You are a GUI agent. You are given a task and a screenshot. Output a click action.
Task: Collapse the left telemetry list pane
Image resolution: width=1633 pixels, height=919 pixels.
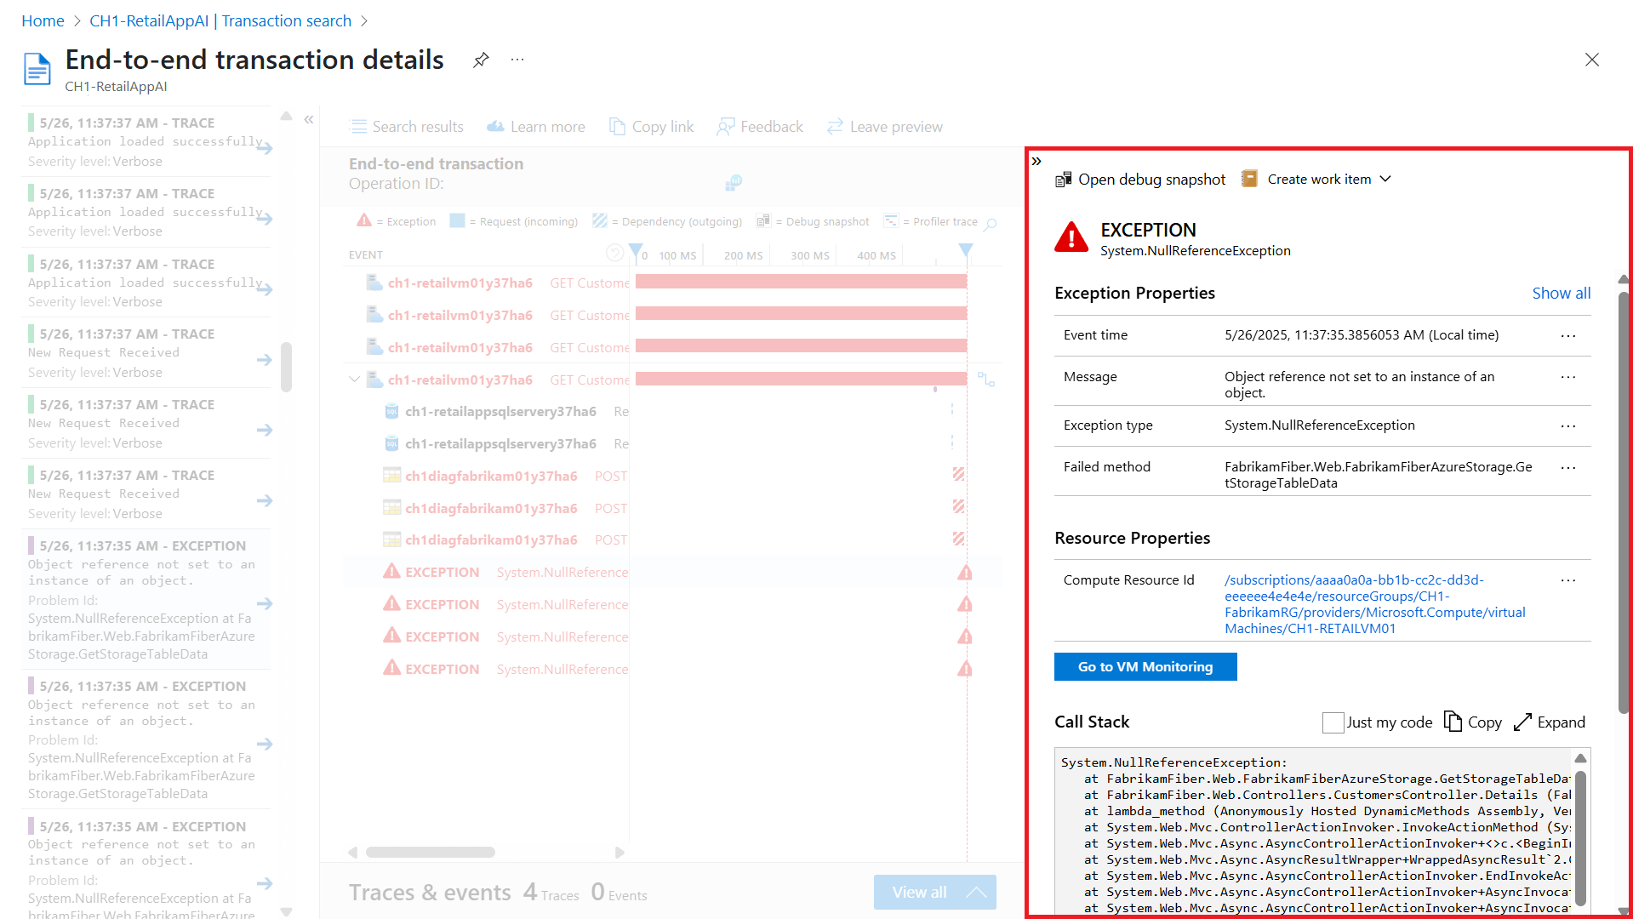pos(309,120)
